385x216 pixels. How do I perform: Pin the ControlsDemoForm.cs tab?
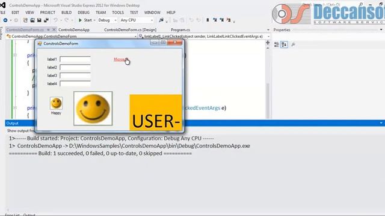(49, 29)
